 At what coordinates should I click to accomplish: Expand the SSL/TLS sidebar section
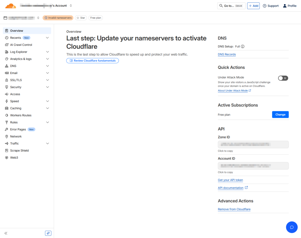click(x=47, y=80)
